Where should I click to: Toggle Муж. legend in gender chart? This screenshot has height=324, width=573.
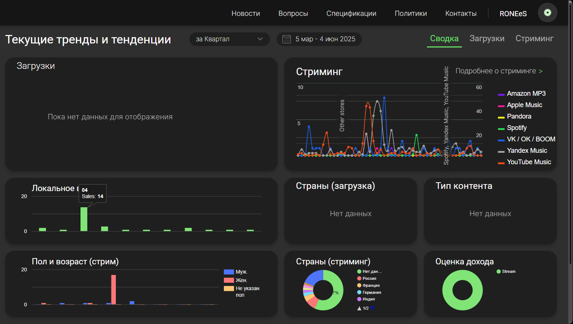pos(235,272)
